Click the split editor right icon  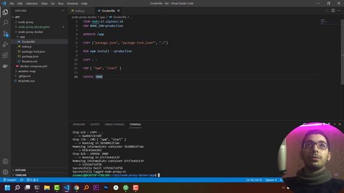(333, 11)
